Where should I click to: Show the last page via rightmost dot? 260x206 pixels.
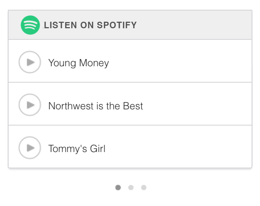point(143,187)
